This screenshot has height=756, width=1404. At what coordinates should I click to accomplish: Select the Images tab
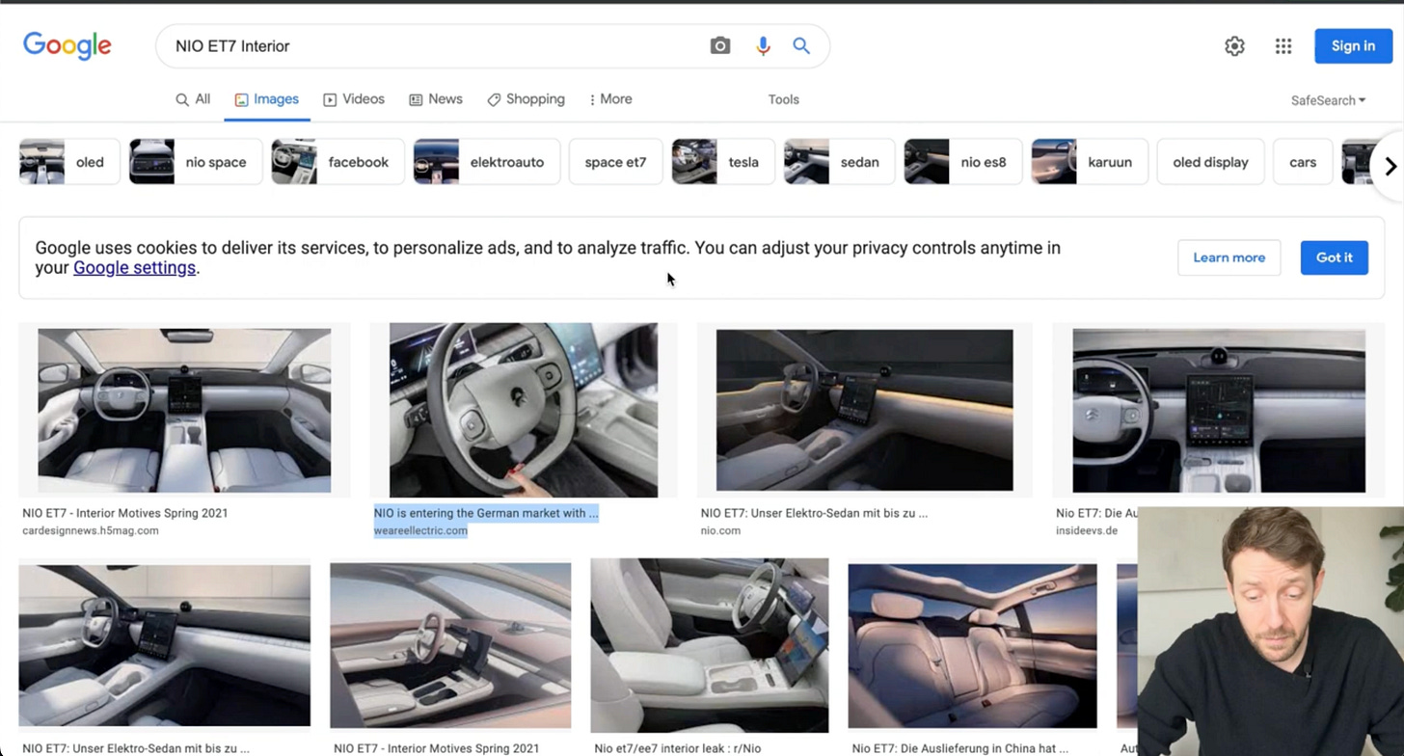(267, 99)
